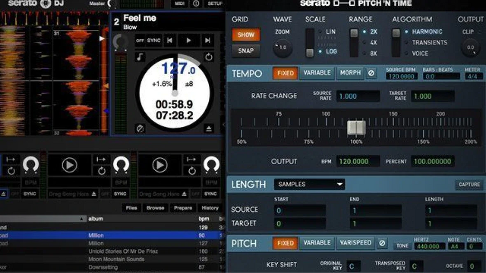Click repeat icon of middle sampler slot
Image resolution: width=486 pixels, height=273 pixels.
pos(102,171)
